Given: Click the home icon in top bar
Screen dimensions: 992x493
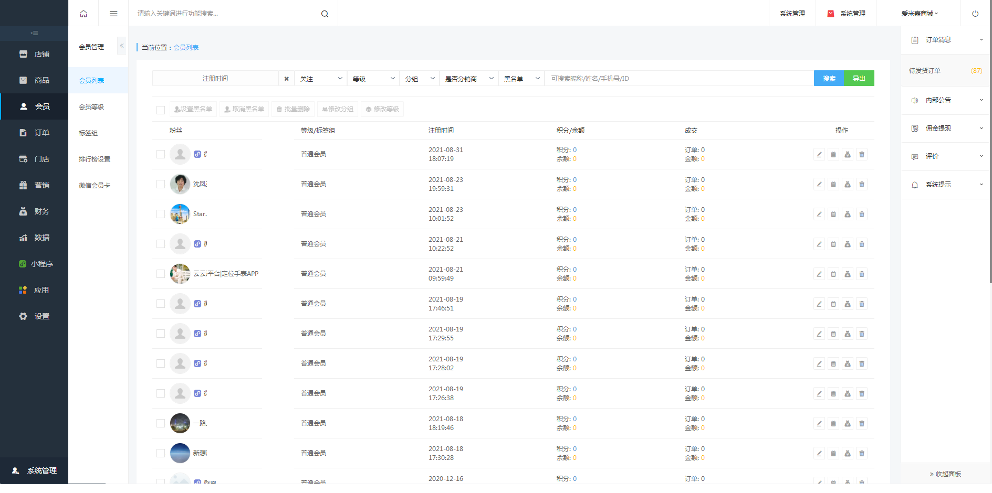Looking at the screenshot, I should (83, 14).
